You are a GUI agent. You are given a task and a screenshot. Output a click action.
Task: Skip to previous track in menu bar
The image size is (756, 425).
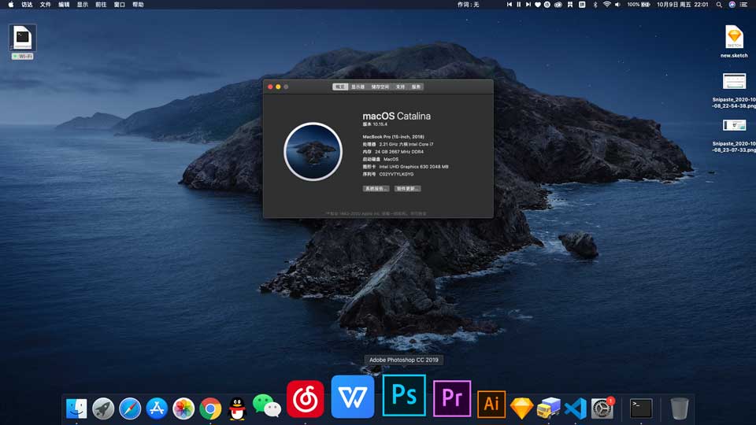pyautogui.click(x=510, y=5)
